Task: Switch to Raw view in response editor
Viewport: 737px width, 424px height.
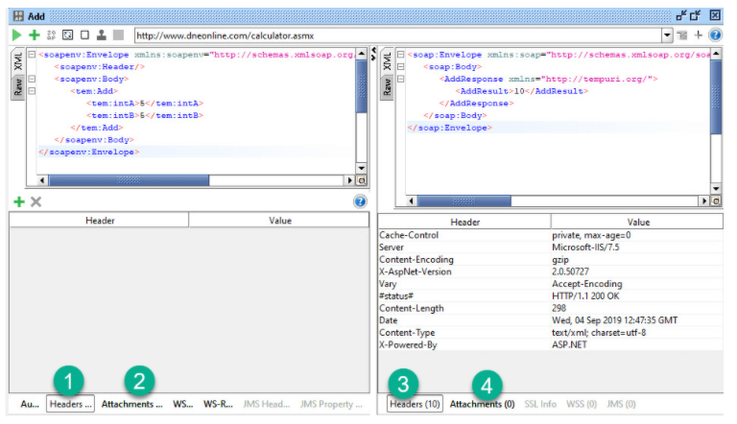Action: click(x=387, y=88)
